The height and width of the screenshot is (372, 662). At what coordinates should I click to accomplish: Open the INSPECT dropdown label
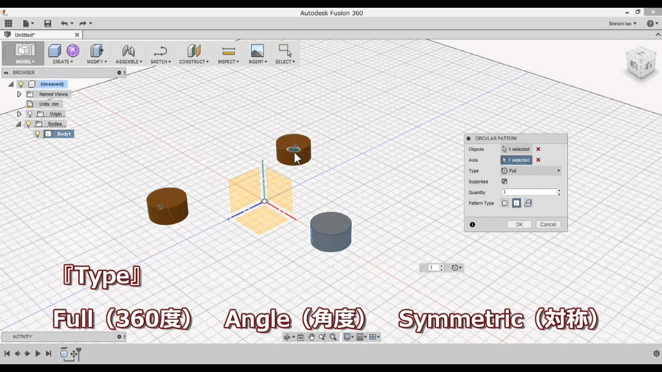pos(228,61)
